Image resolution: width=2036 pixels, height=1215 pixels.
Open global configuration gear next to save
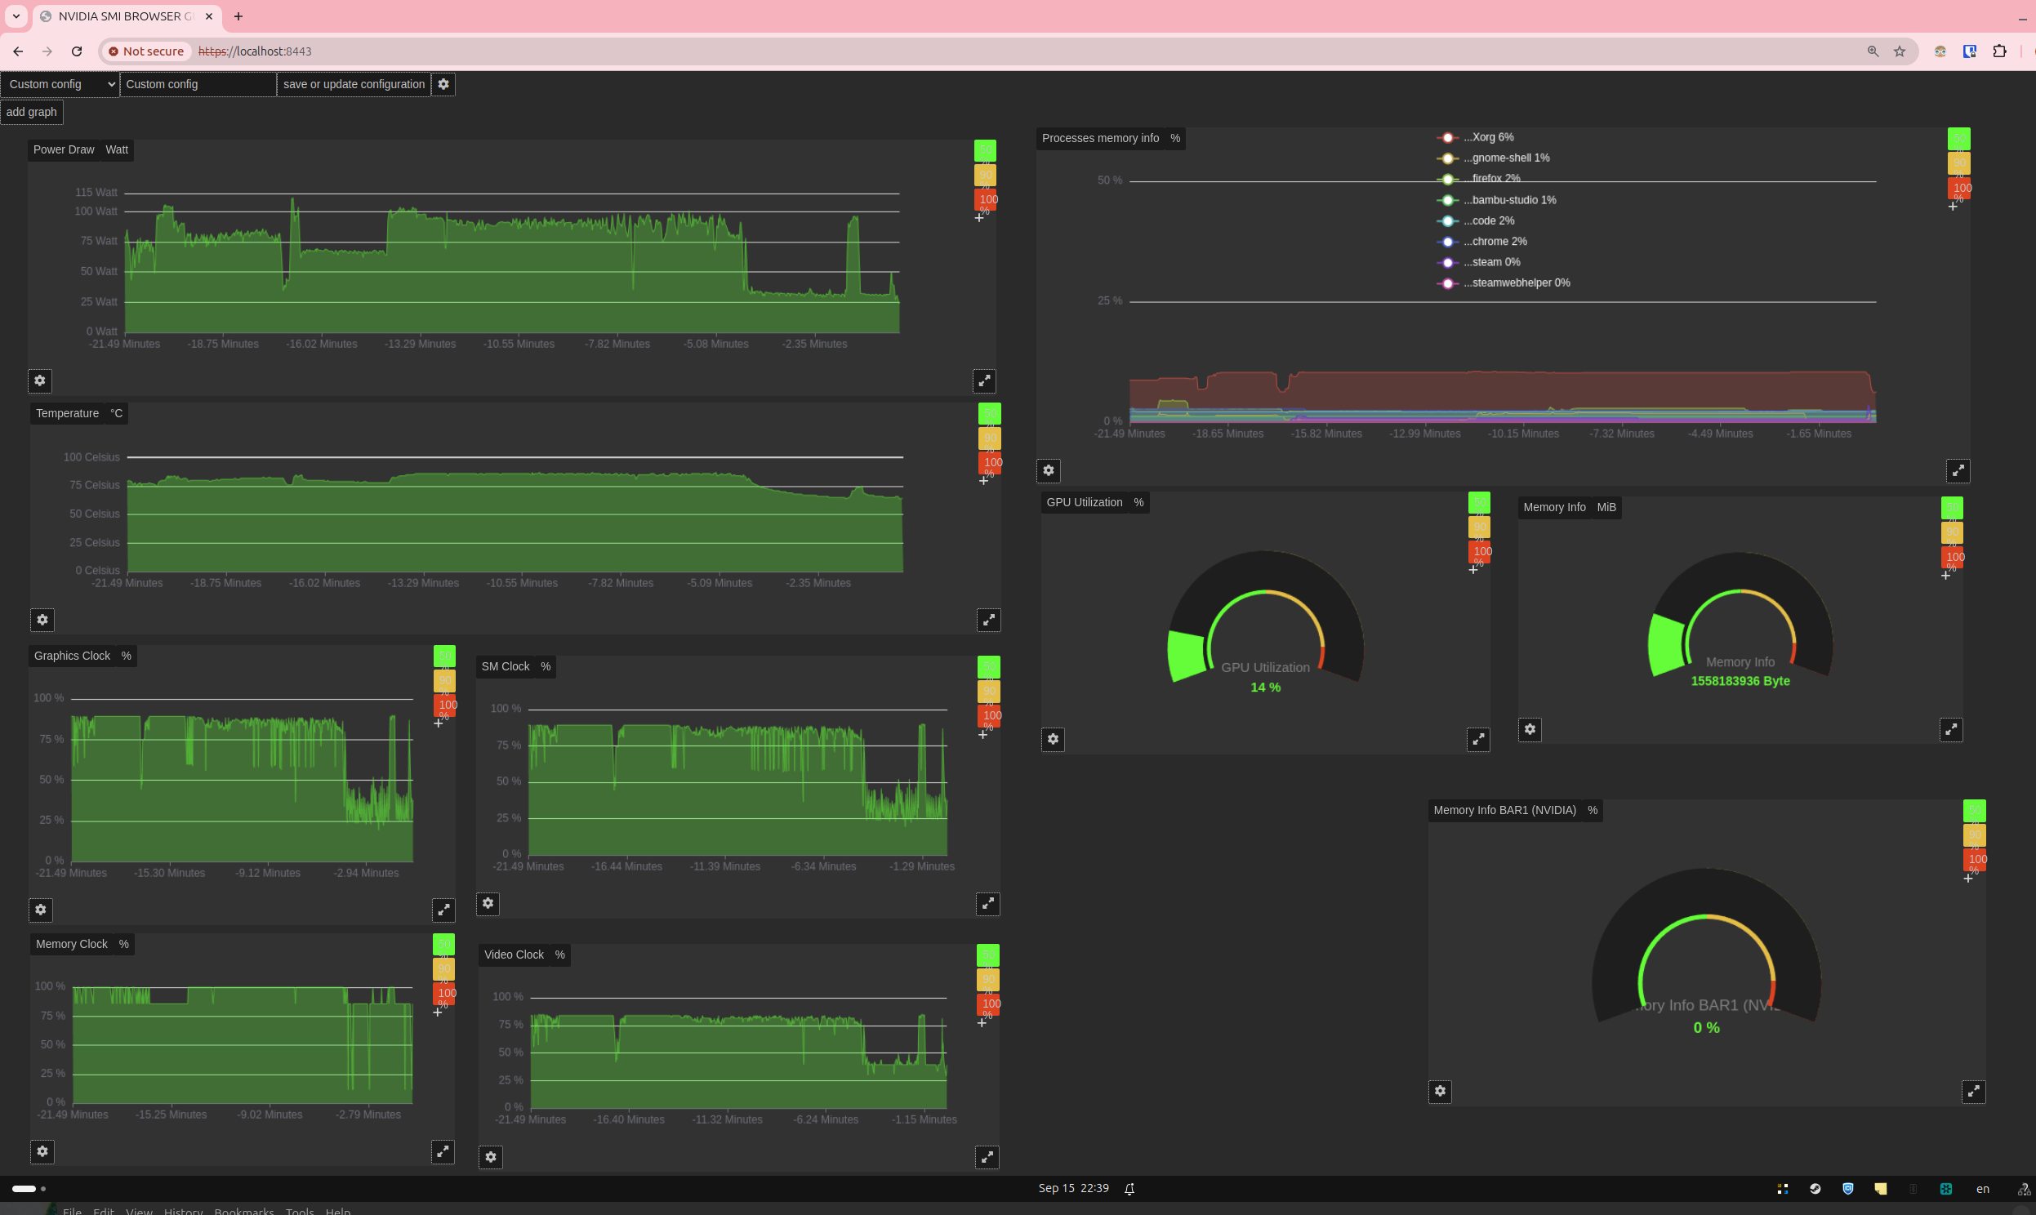tap(443, 84)
